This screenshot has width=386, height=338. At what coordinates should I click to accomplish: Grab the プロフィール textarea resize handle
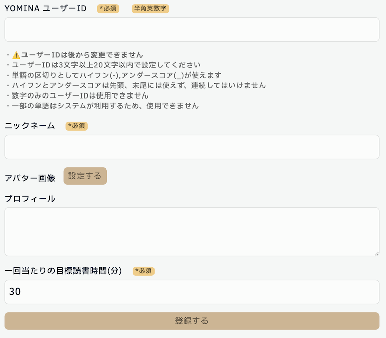[x=376, y=253]
